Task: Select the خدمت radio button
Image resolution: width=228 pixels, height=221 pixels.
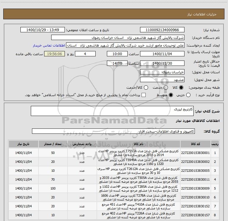Action: click(166, 88)
